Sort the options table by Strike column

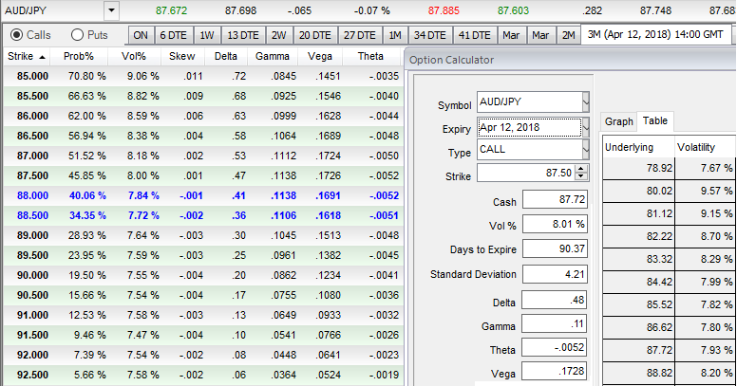tap(26, 56)
